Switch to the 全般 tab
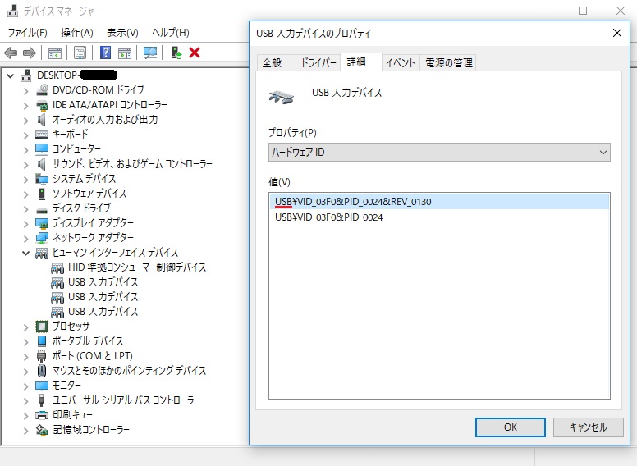637x466 pixels. tap(277, 63)
